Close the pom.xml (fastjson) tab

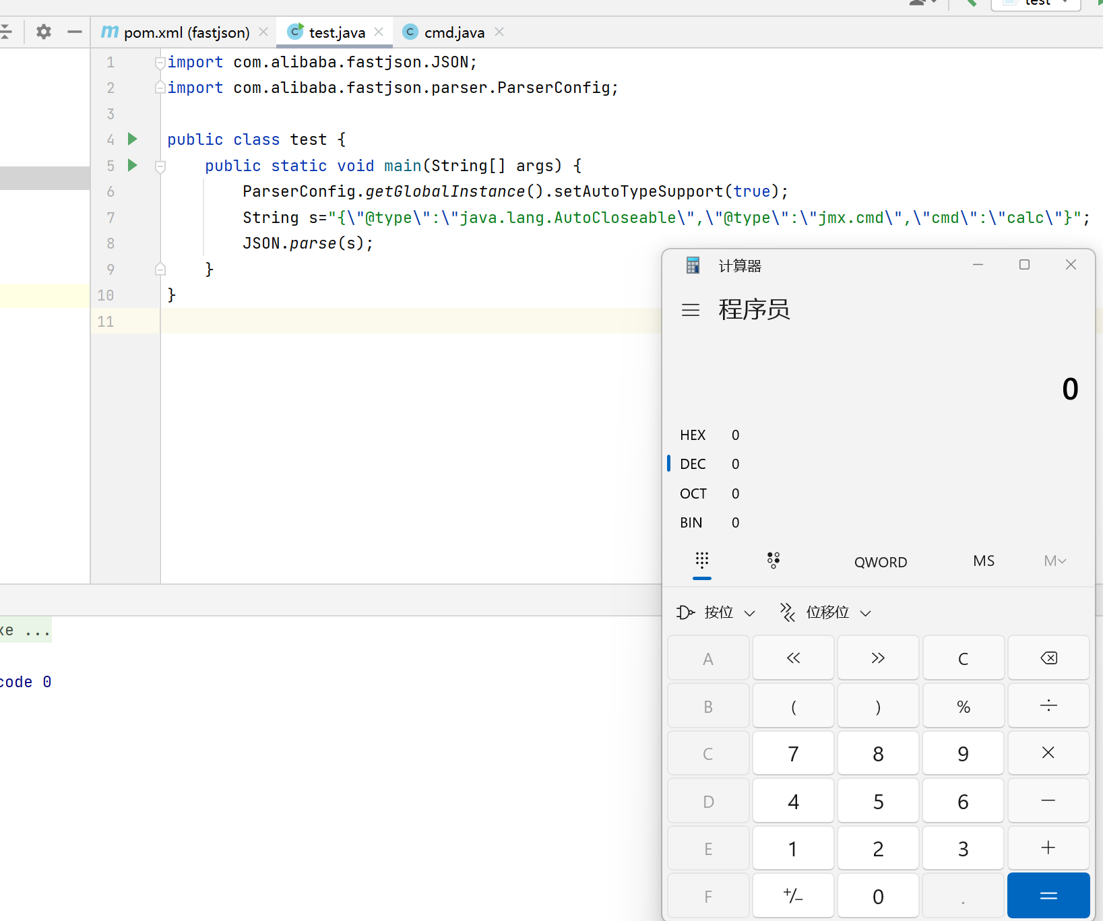(263, 32)
